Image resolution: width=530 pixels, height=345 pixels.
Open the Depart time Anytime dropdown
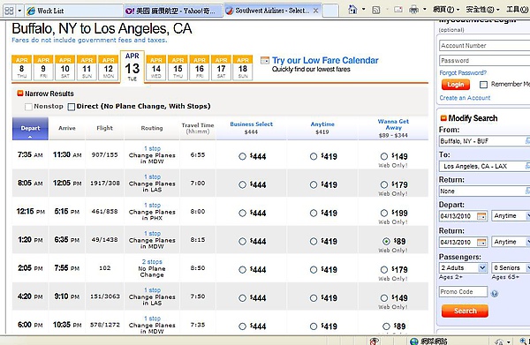pyautogui.click(x=511, y=215)
